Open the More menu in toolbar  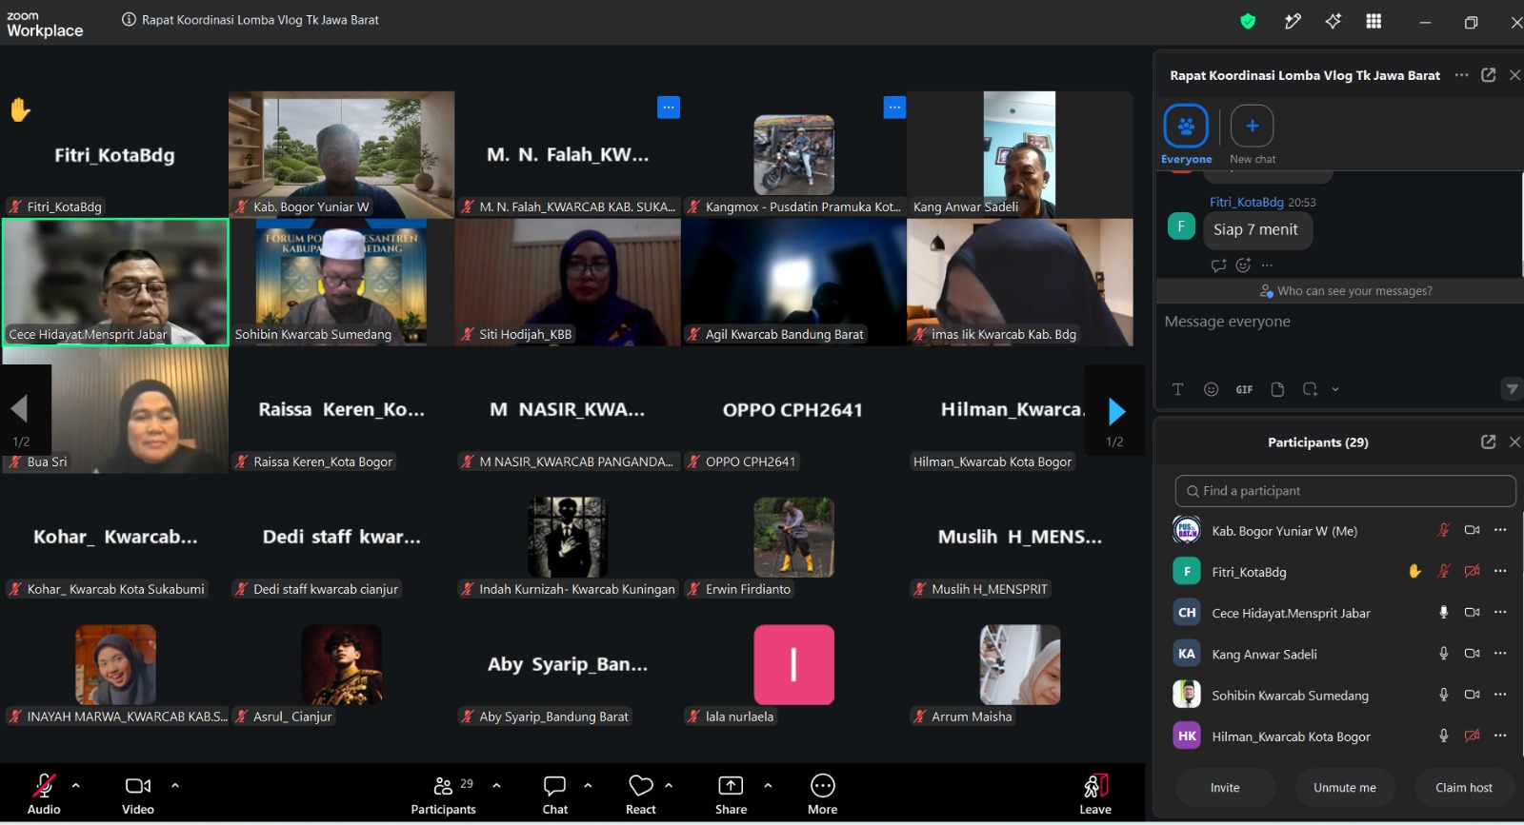823,795
